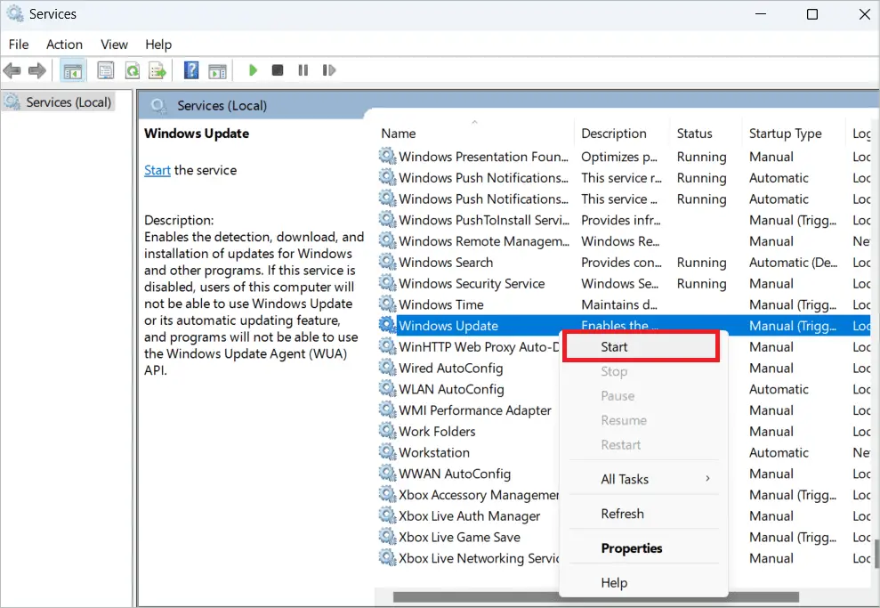Select the Work Folders service

[x=437, y=431]
